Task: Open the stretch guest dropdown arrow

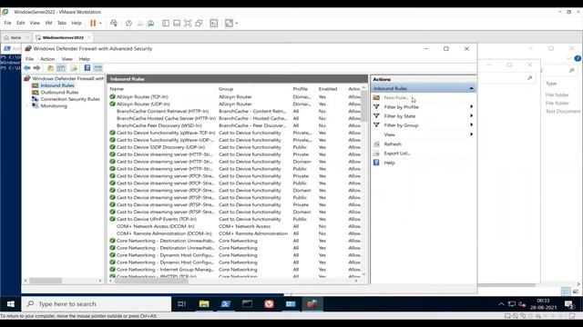Action: (237, 24)
